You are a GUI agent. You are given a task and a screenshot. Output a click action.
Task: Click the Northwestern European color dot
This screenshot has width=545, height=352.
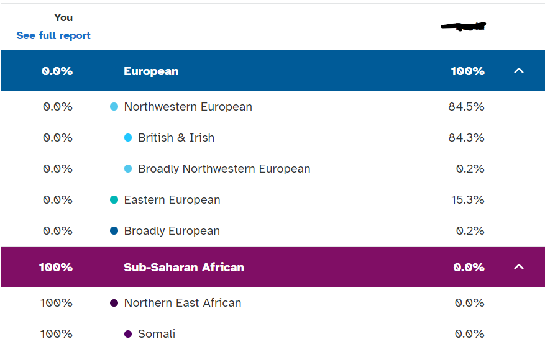114,107
